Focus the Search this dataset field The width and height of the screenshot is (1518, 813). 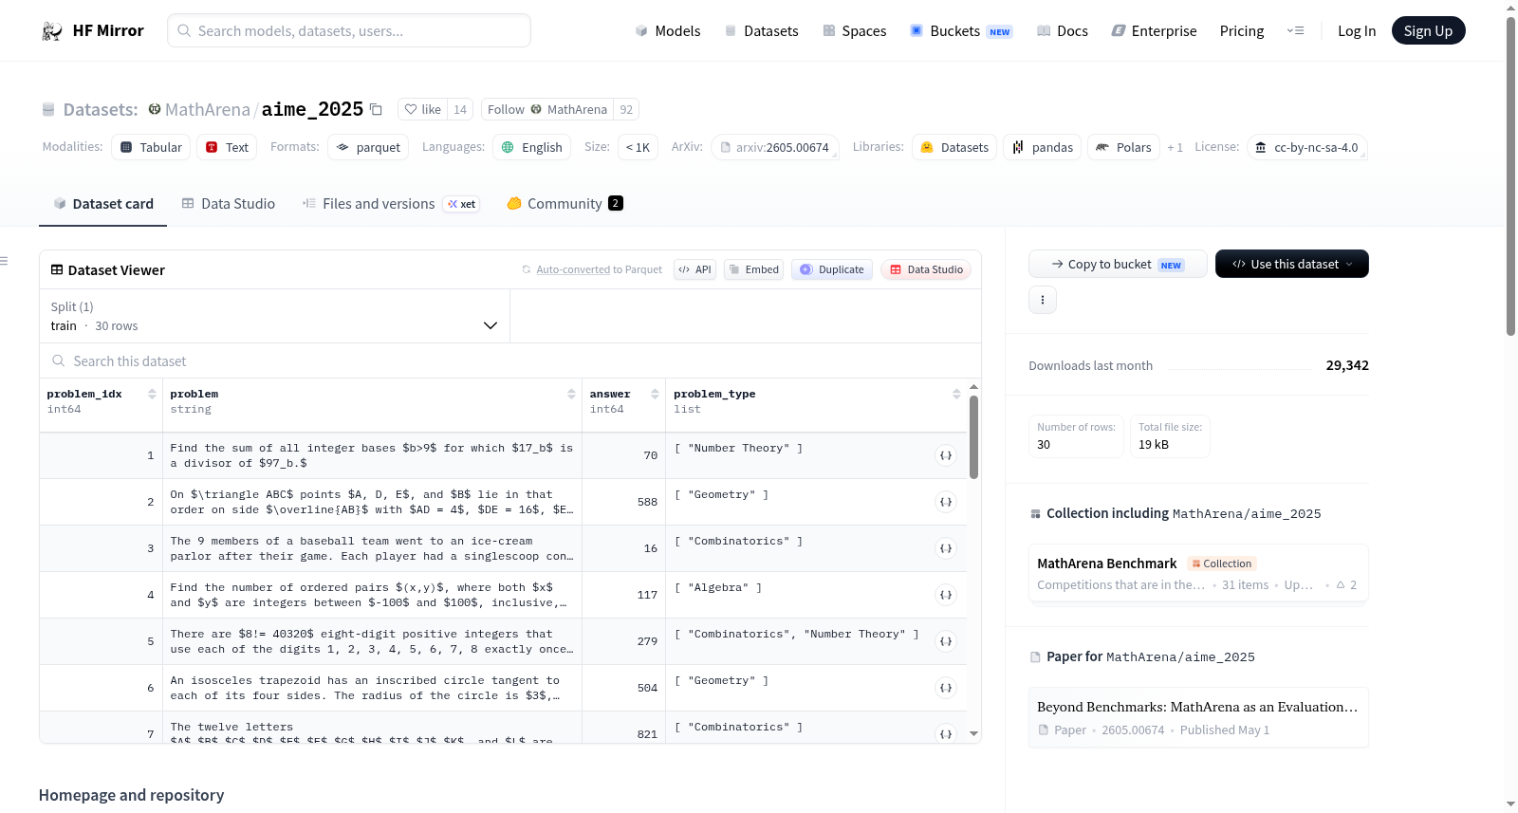coord(510,361)
